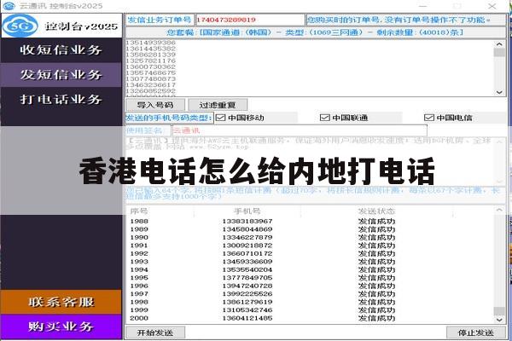The height and width of the screenshot is (341, 512).
Task: Click the number list scroll-down arrow
Action: coord(499,92)
